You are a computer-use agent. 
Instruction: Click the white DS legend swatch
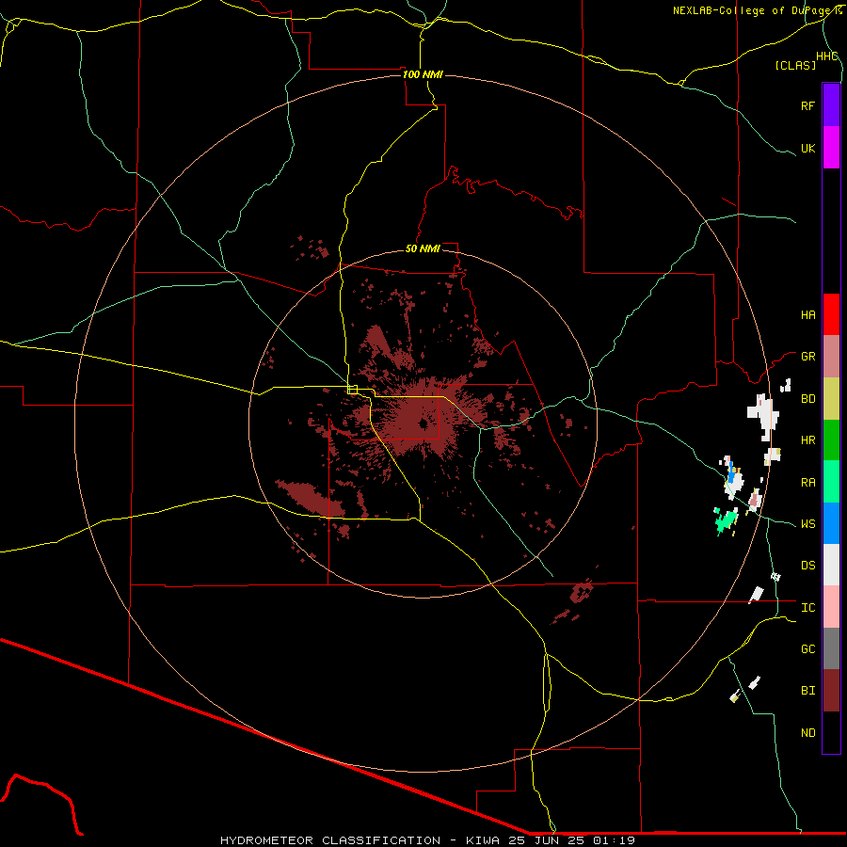(x=831, y=565)
